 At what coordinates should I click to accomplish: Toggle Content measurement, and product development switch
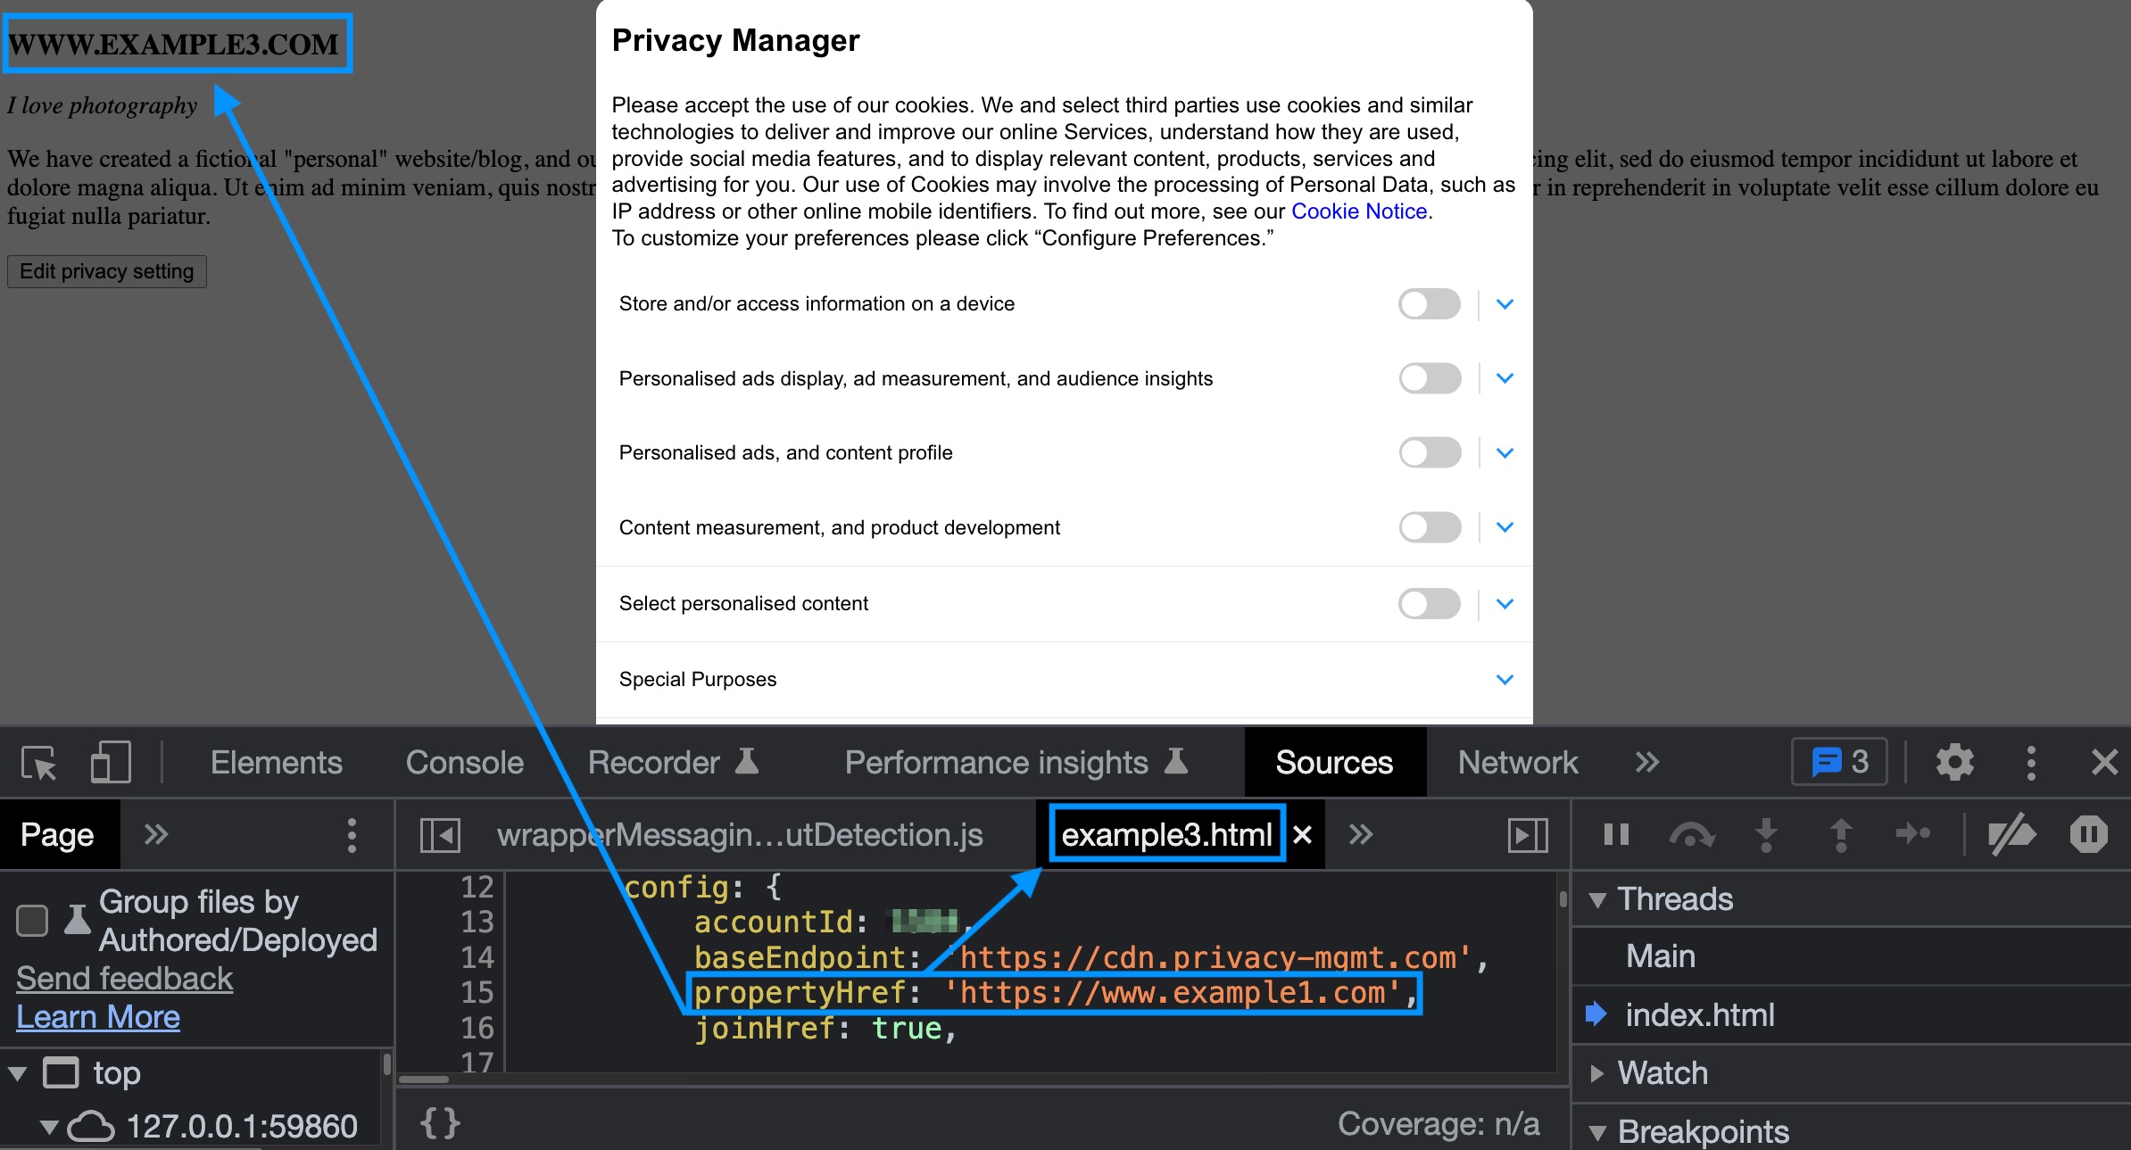(1430, 527)
